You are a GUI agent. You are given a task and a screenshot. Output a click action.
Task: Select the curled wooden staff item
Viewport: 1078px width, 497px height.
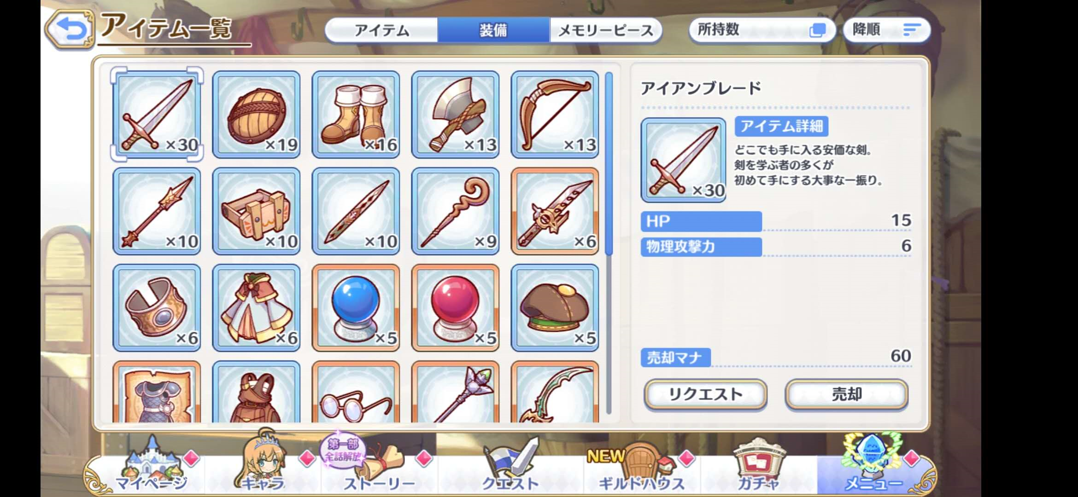coord(455,211)
